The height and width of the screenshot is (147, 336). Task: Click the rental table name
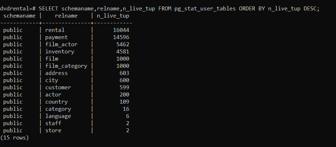55,30
